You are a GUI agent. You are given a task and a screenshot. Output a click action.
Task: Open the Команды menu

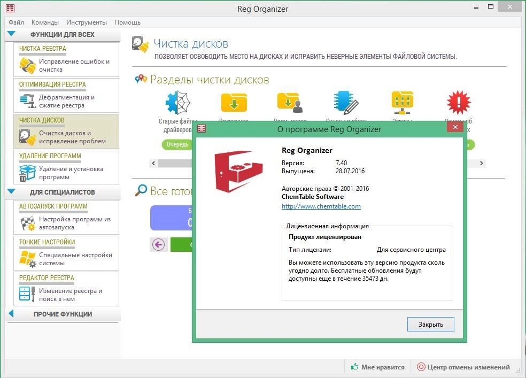(45, 22)
